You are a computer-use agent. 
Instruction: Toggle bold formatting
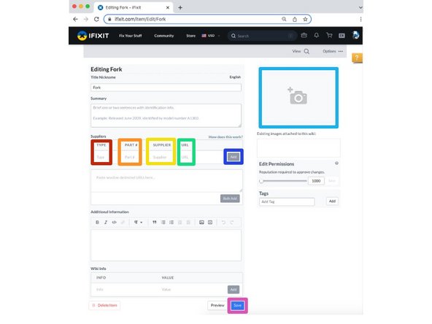click(x=97, y=222)
